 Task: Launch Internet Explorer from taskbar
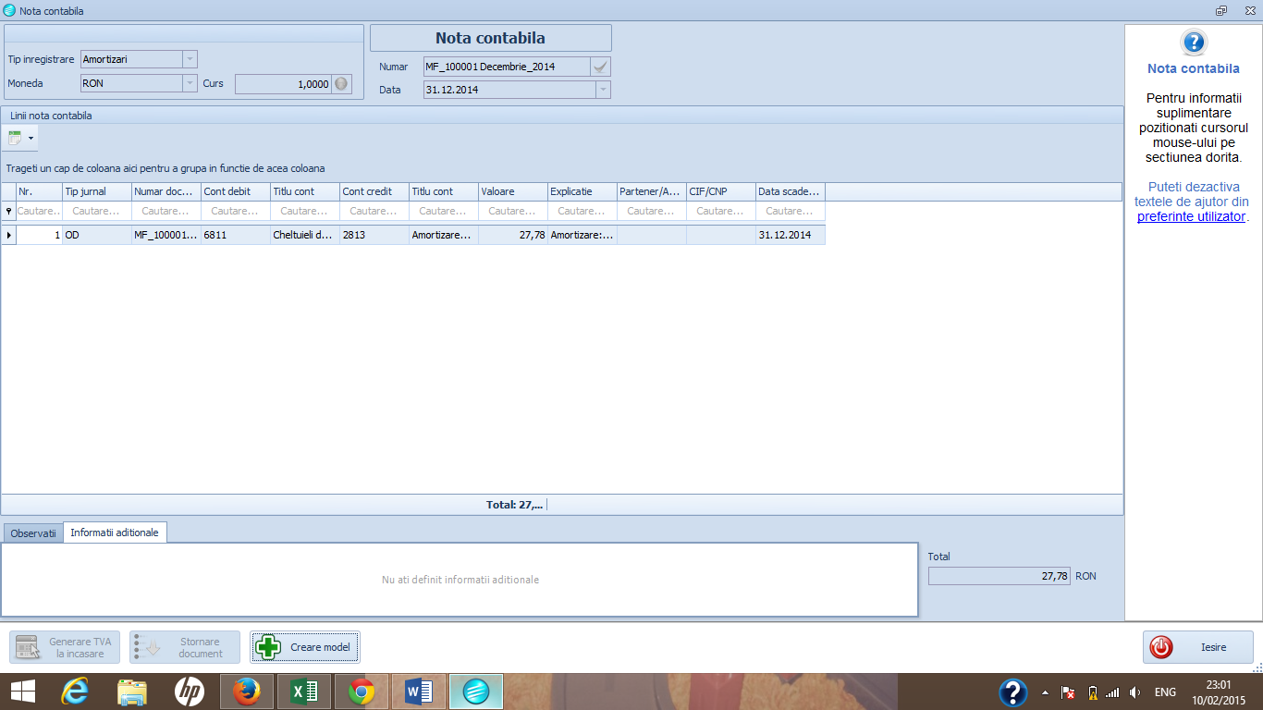click(x=75, y=692)
